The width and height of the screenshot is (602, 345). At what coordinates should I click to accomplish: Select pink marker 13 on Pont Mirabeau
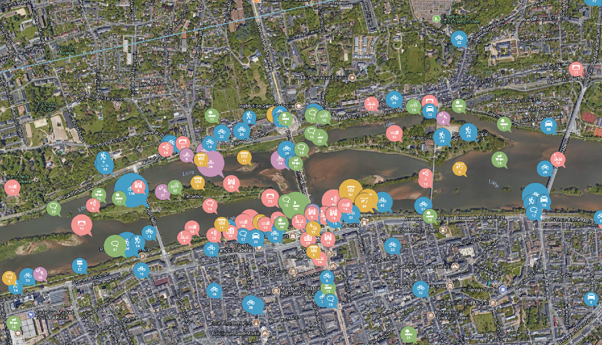(558, 159)
